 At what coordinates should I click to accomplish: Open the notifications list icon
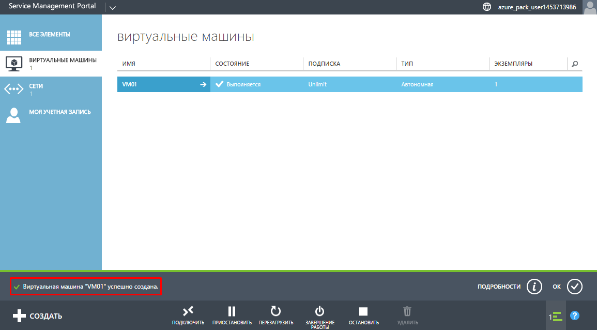pos(556,316)
